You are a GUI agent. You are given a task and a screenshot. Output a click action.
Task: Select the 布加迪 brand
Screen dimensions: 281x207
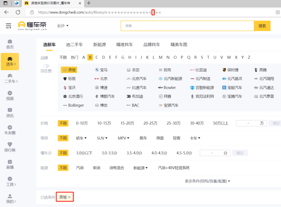tap(135, 96)
